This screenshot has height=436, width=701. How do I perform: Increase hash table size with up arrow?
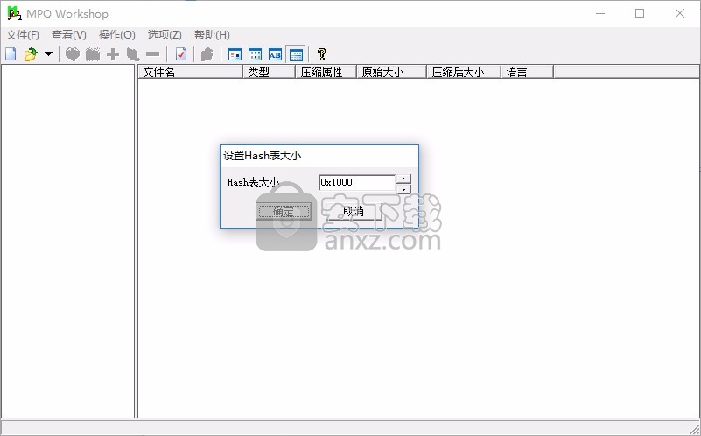[403, 179]
